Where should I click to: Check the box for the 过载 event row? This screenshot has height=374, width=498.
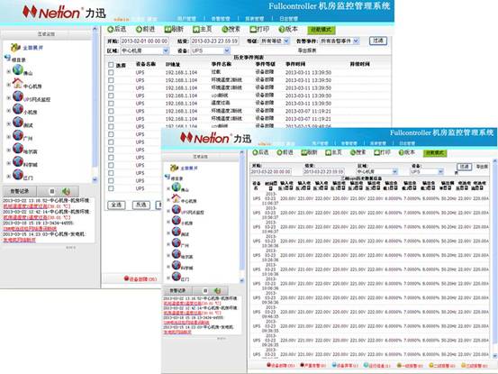coord(111,72)
